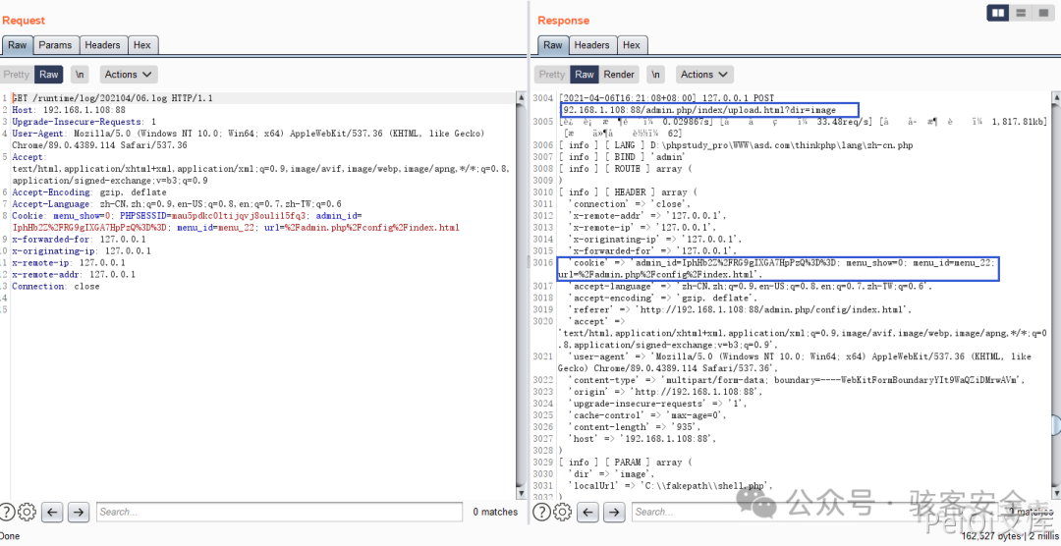1061x546 pixels.
Task: Click Request search input field
Action: click(279, 513)
